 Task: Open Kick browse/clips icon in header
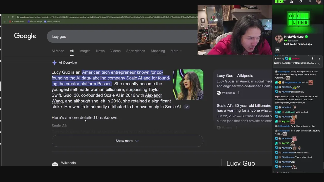291,2
